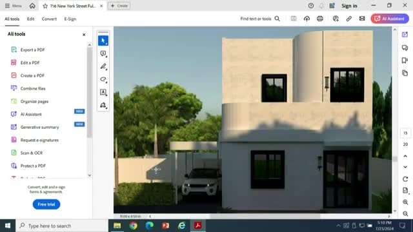The image size is (413, 232).
Task: Open the page display settings icon
Action: (405, 191)
